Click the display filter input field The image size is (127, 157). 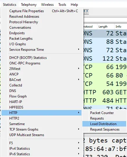coord(105,20)
